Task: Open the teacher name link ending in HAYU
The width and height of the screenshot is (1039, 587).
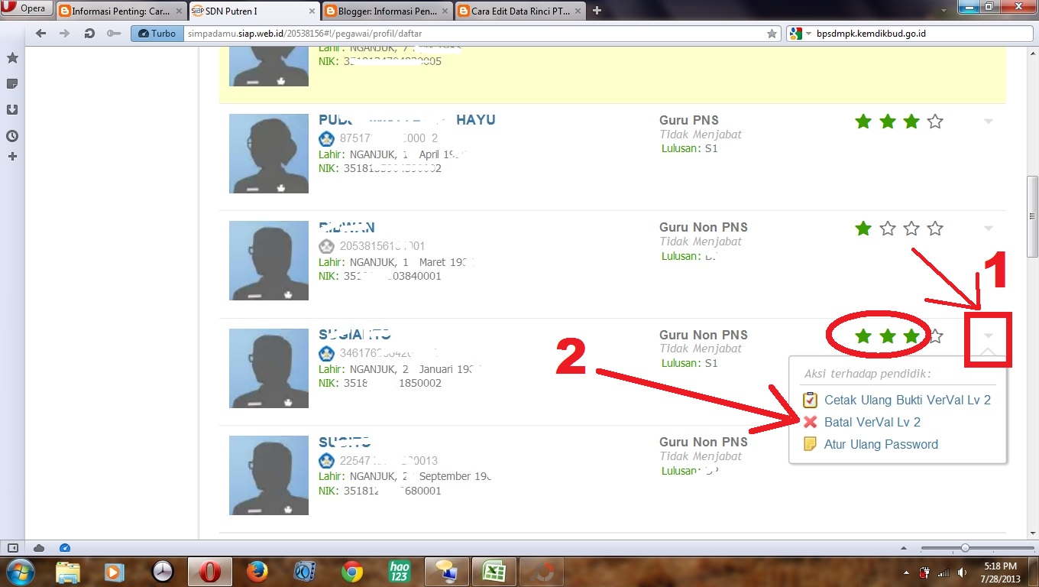Action: tap(407, 120)
